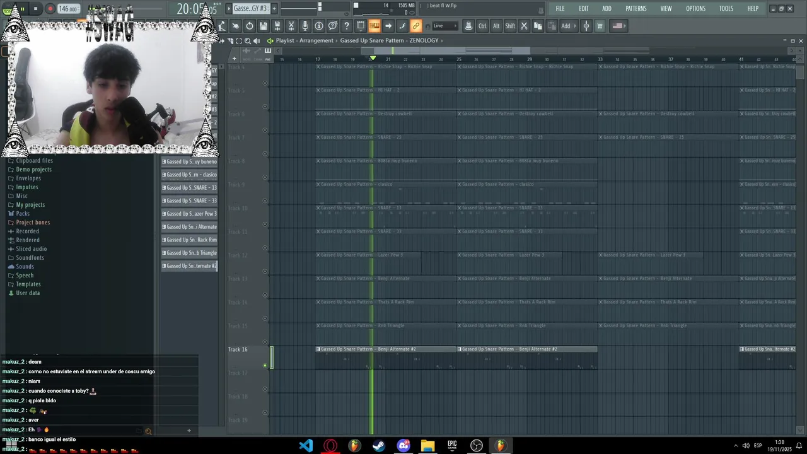Screen dimensions: 807x454
Task: Expand the Templates folder in browser
Action: (28, 284)
